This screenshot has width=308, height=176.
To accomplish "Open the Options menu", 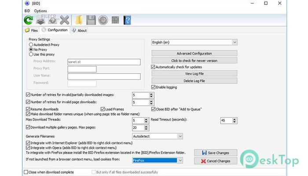I will point(40,11).
